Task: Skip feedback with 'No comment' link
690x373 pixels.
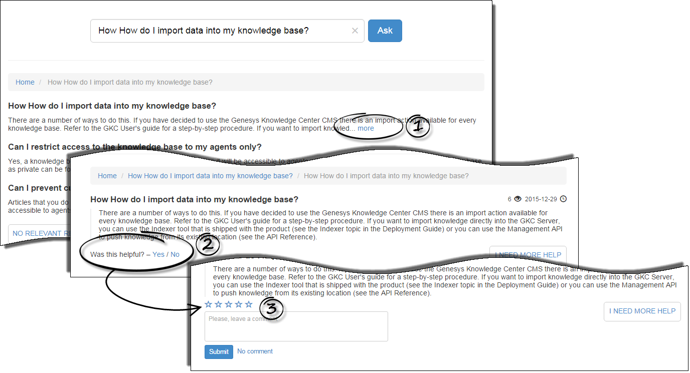Action: pos(255,351)
